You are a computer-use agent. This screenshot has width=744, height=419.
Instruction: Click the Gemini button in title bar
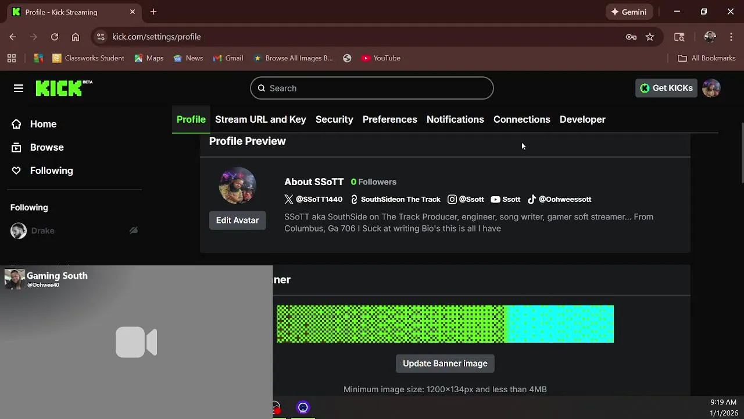(629, 12)
